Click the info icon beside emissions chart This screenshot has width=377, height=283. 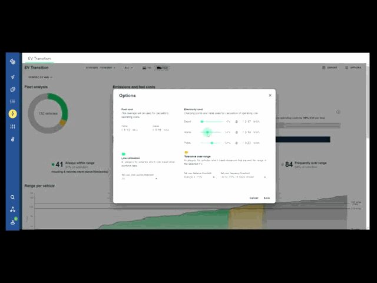click(x=338, y=111)
